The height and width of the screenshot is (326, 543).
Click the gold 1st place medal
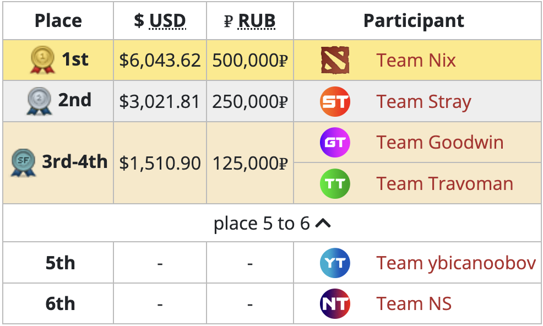tap(42, 60)
